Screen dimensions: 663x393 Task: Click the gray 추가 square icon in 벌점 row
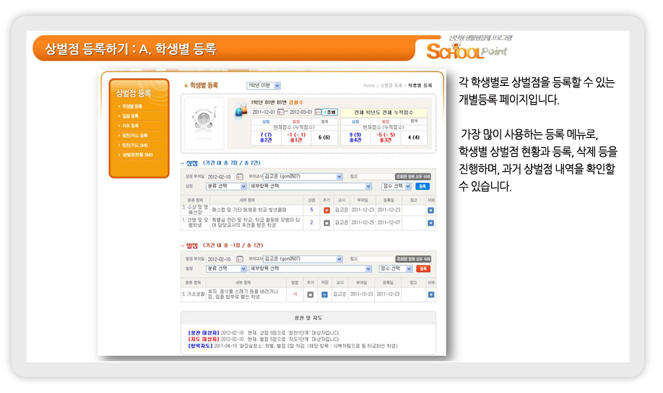310,294
